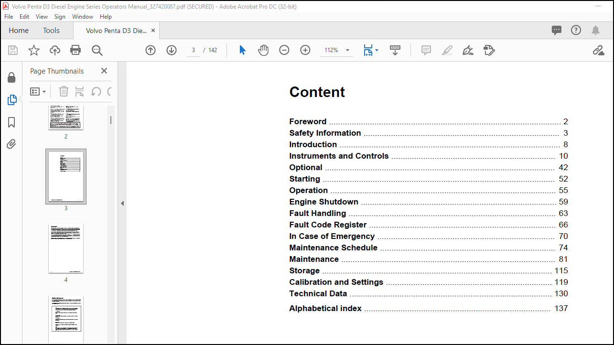Collapse the navigation pane arrow

click(x=122, y=203)
